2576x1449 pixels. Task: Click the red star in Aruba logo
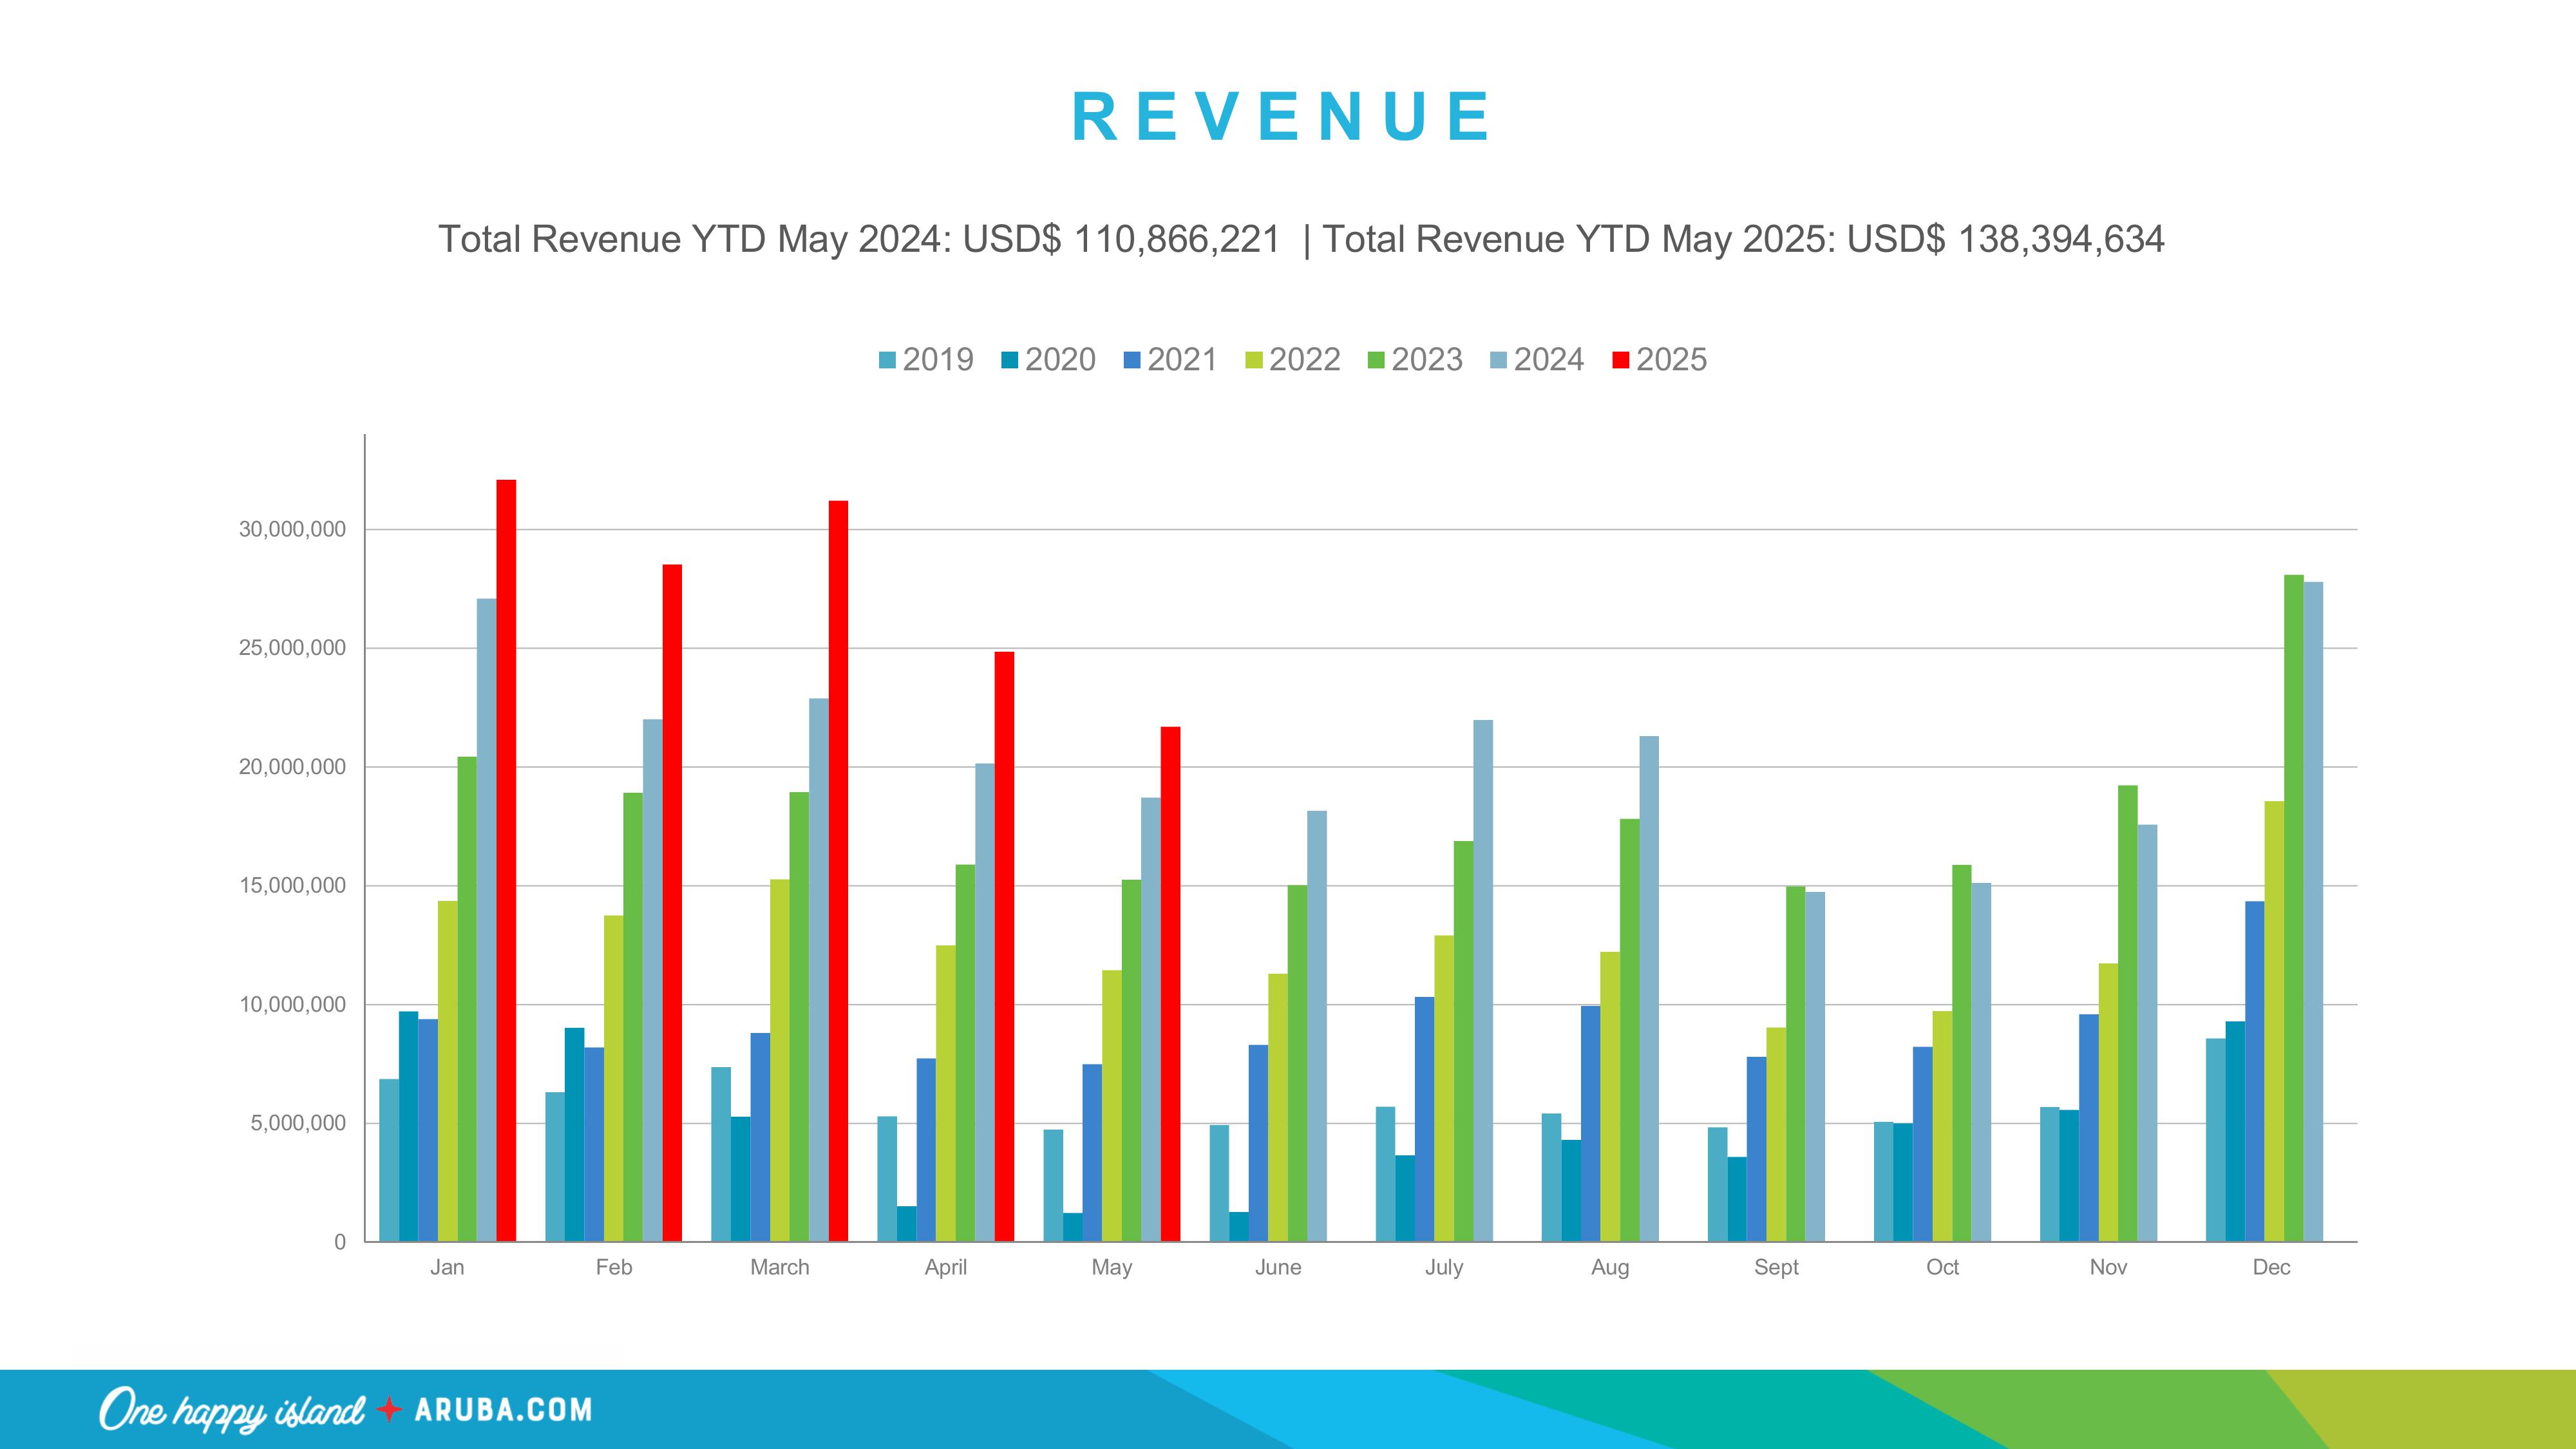[389, 1410]
